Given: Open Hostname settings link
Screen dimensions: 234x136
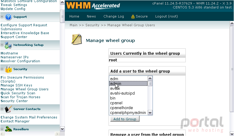Looking at the screenshot, I should click(9, 53).
